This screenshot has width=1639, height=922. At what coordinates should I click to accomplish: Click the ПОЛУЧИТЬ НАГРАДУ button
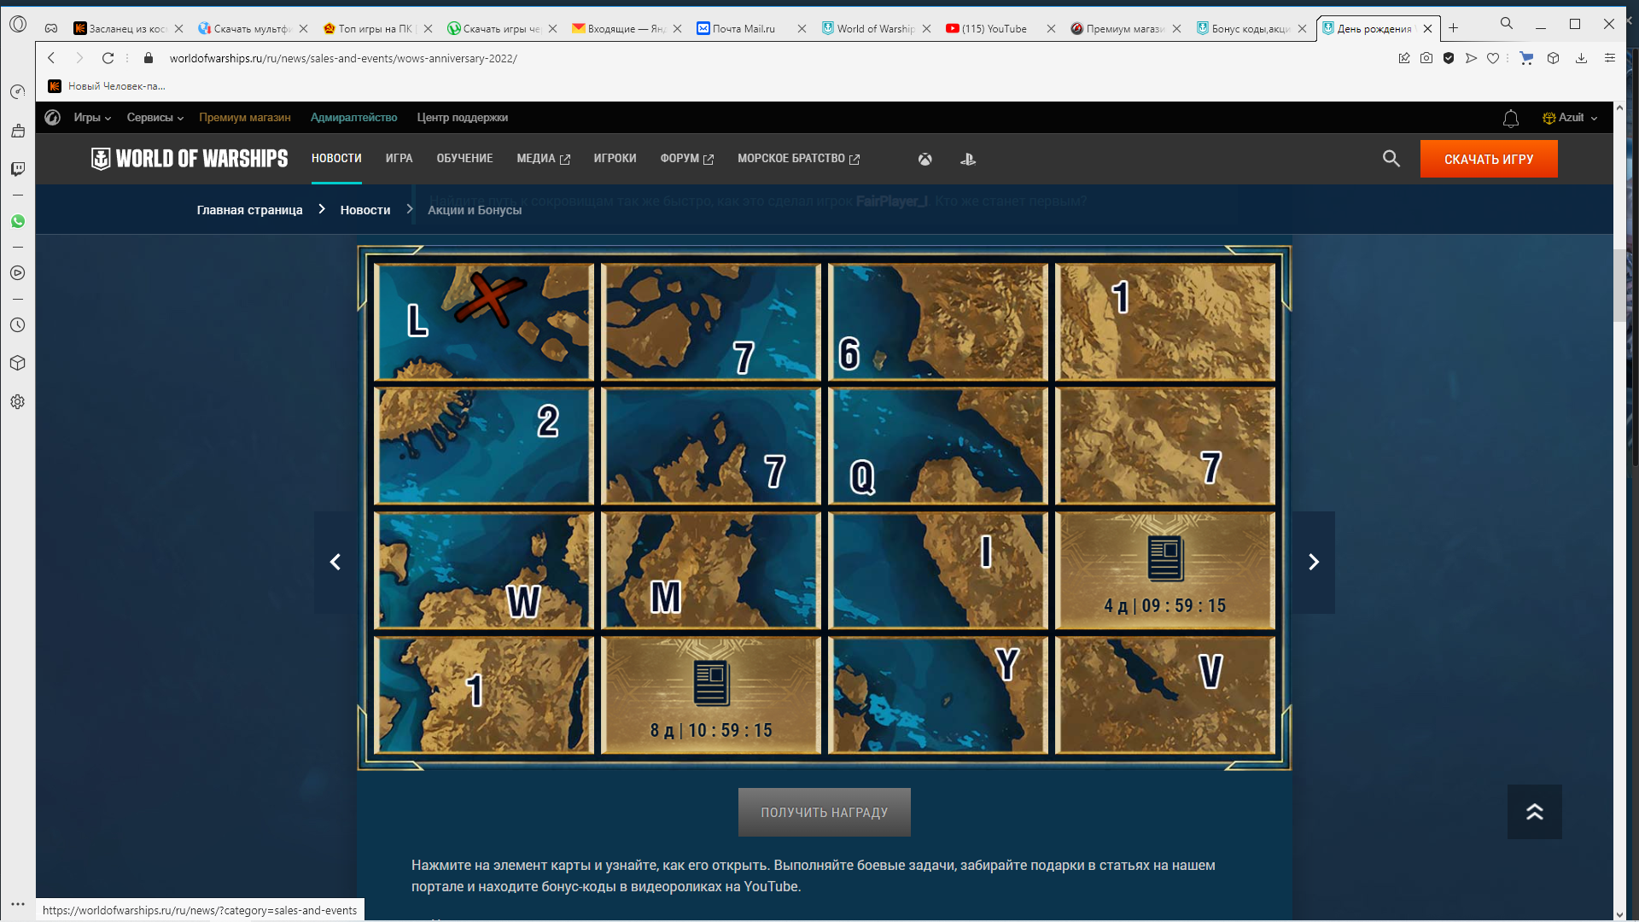[x=825, y=812]
